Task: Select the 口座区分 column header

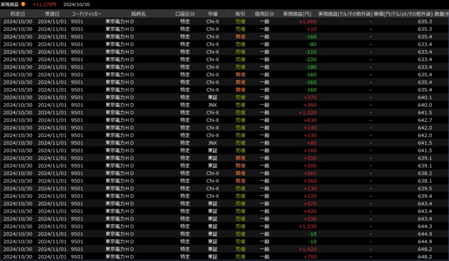Action: pos(185,14)
